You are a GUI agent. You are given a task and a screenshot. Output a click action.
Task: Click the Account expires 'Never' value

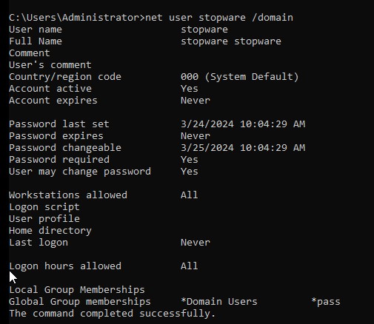pyautogui.click(x=196, y=101)
